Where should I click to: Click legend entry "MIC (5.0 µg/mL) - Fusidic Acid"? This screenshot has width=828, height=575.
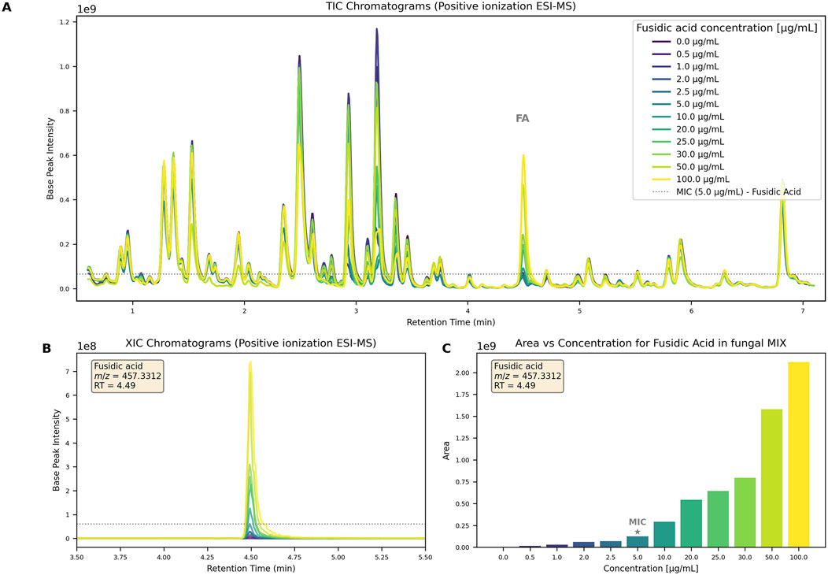(x=726, y=192)
